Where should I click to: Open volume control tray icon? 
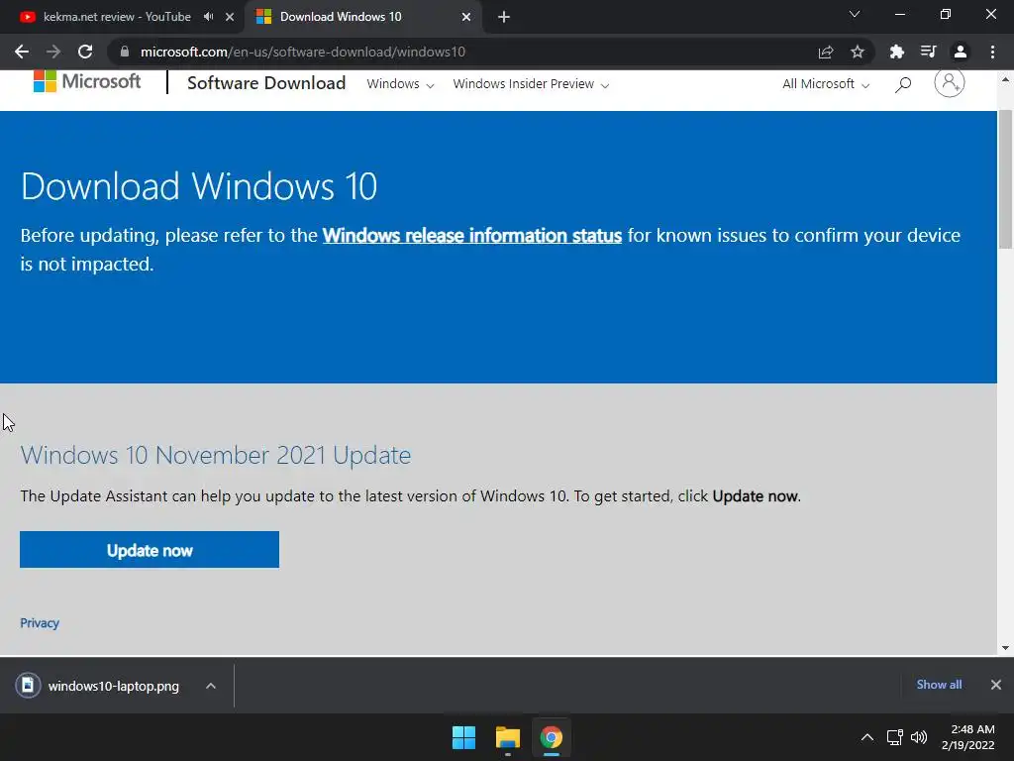pyautogui.click(x=918, y=737)
